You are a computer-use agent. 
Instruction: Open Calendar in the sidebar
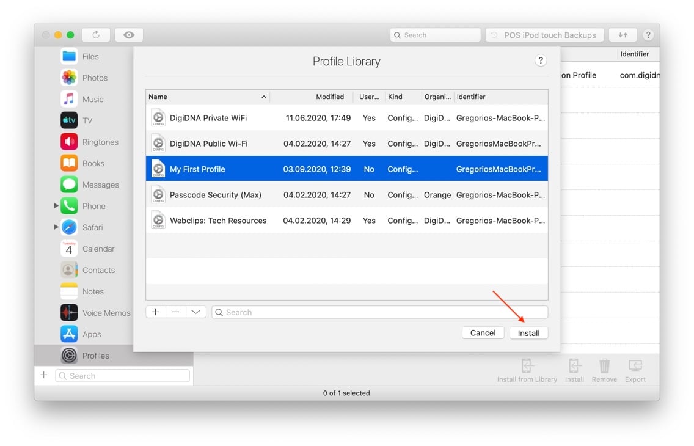coord(98,249)
